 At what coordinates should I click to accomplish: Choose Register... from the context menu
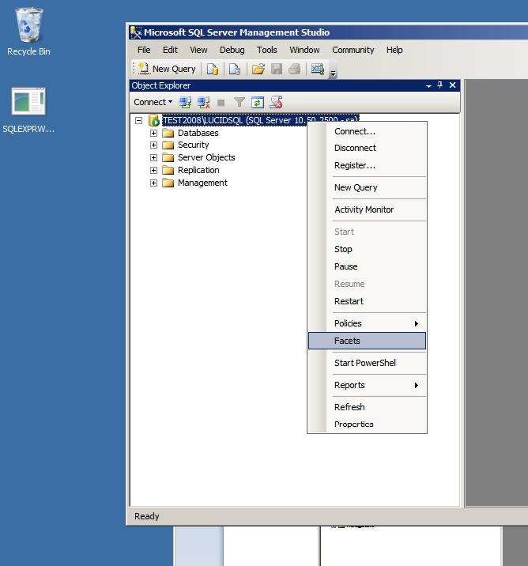point(368,165)
